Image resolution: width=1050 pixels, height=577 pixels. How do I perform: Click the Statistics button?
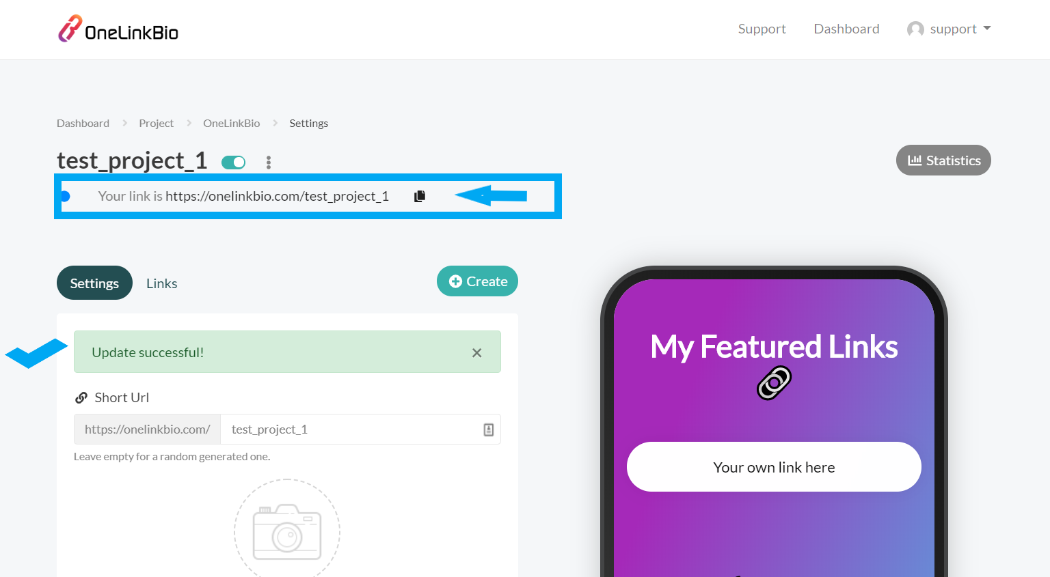point(943,160)
